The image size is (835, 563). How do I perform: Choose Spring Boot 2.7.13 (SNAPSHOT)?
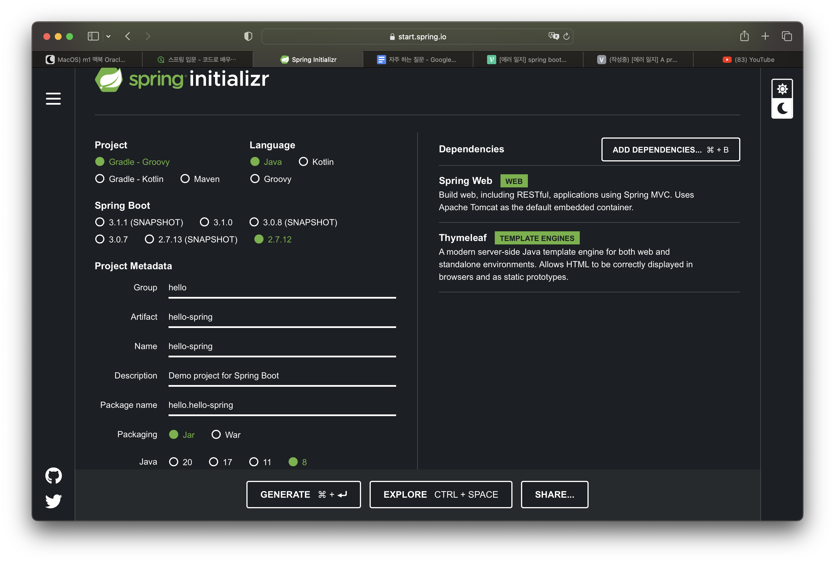(191, 239)
